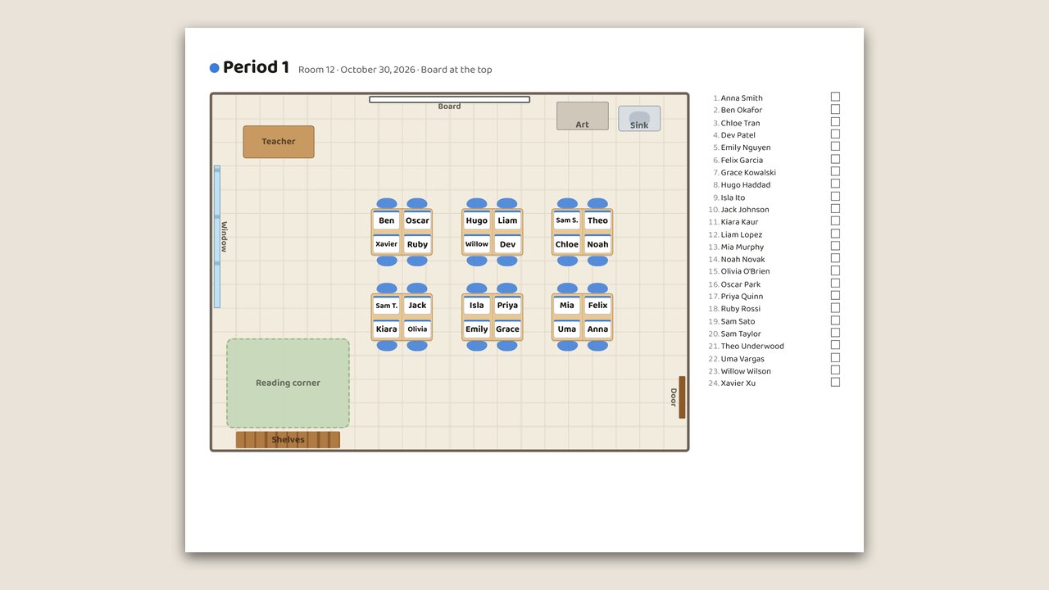Click Felix's desk
The height and width of the screenshot is (590, 1049).
[597, 306]
